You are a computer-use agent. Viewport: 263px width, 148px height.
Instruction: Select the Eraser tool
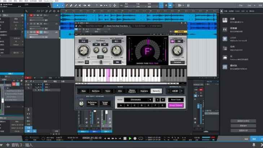tap(71, 5)
